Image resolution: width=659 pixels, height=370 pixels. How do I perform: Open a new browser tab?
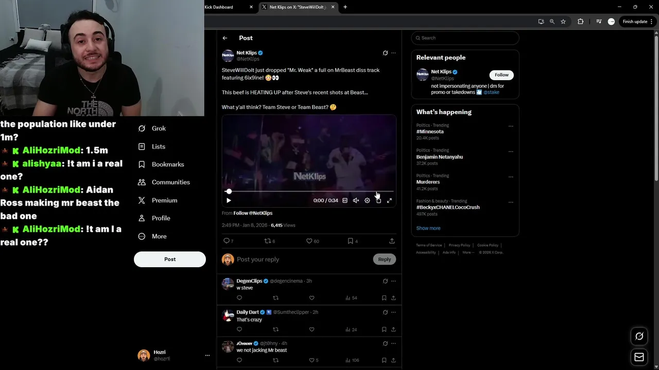click(x=345, y=7)
